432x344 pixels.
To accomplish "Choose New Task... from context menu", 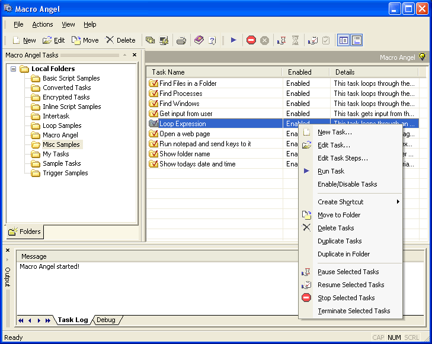I will (x=350, y=132).
